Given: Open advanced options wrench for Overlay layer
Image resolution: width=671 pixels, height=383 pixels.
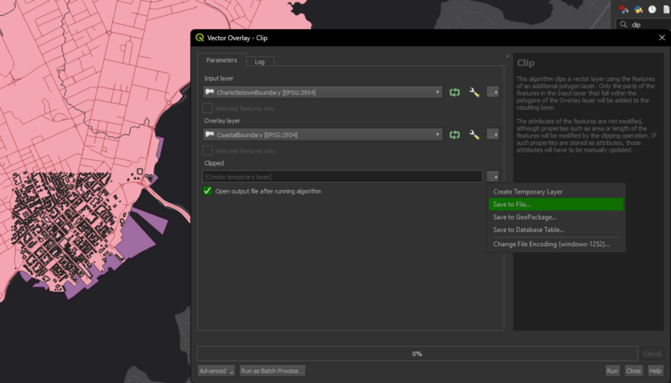Looking at the screenshot, I should tap(474, 135).
